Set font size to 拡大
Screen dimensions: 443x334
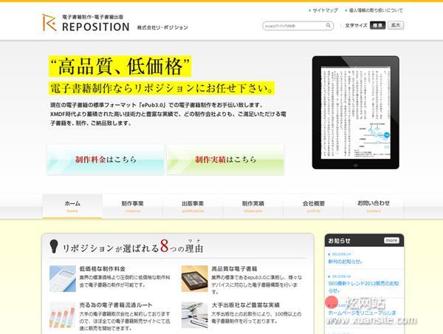(396, 26)
